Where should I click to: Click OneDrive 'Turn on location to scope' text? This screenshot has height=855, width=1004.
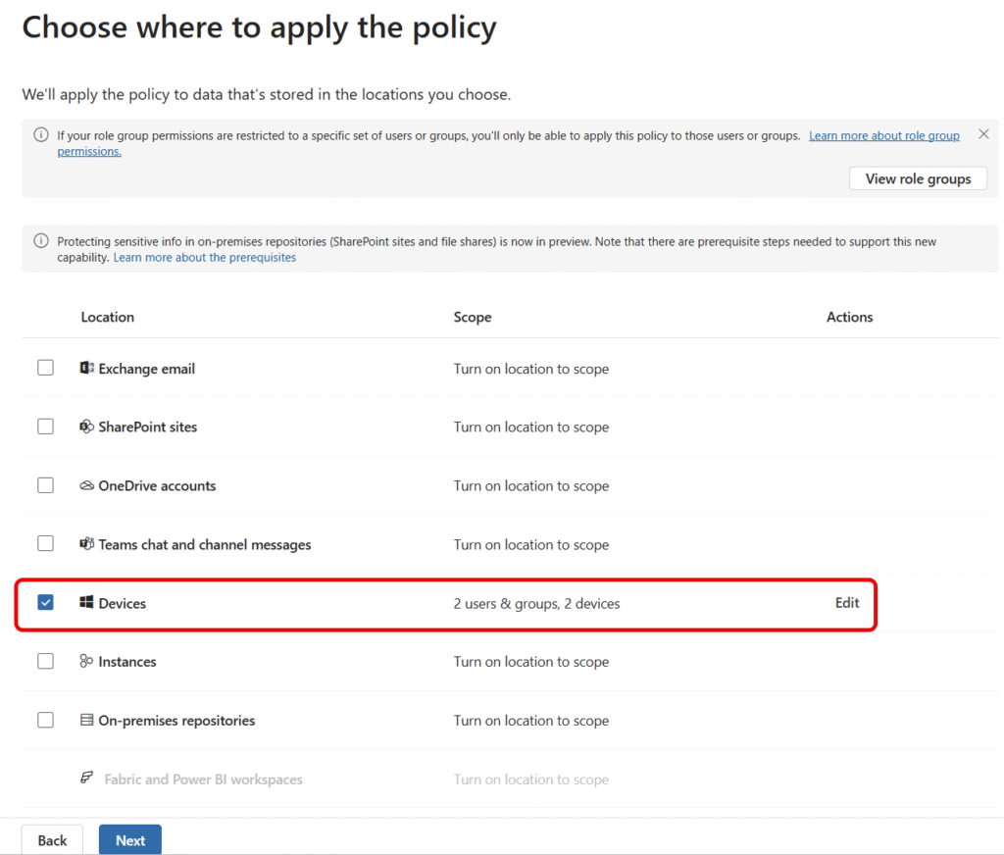coord(530,486)
